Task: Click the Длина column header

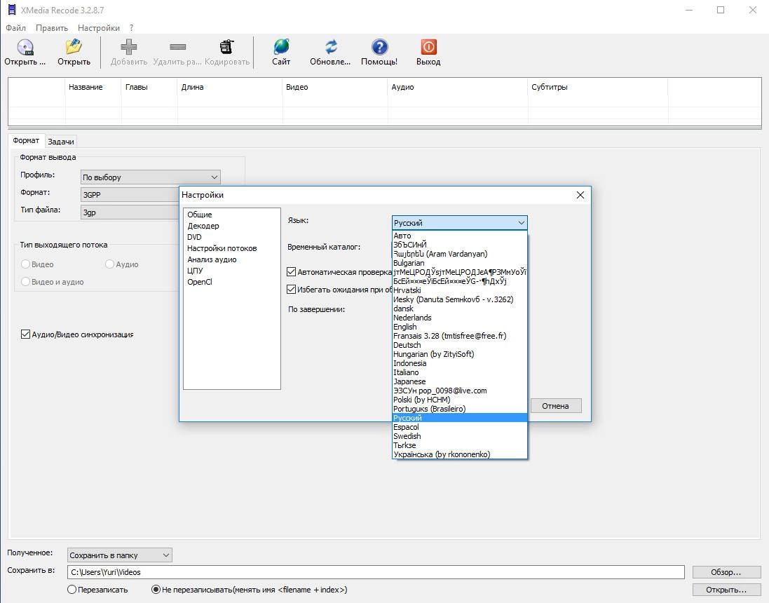Action: coord(230,87)
